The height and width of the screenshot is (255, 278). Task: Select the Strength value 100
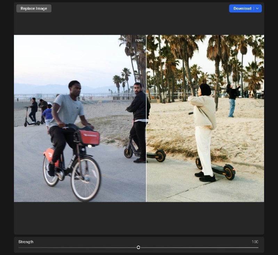(x=255, y=242)
